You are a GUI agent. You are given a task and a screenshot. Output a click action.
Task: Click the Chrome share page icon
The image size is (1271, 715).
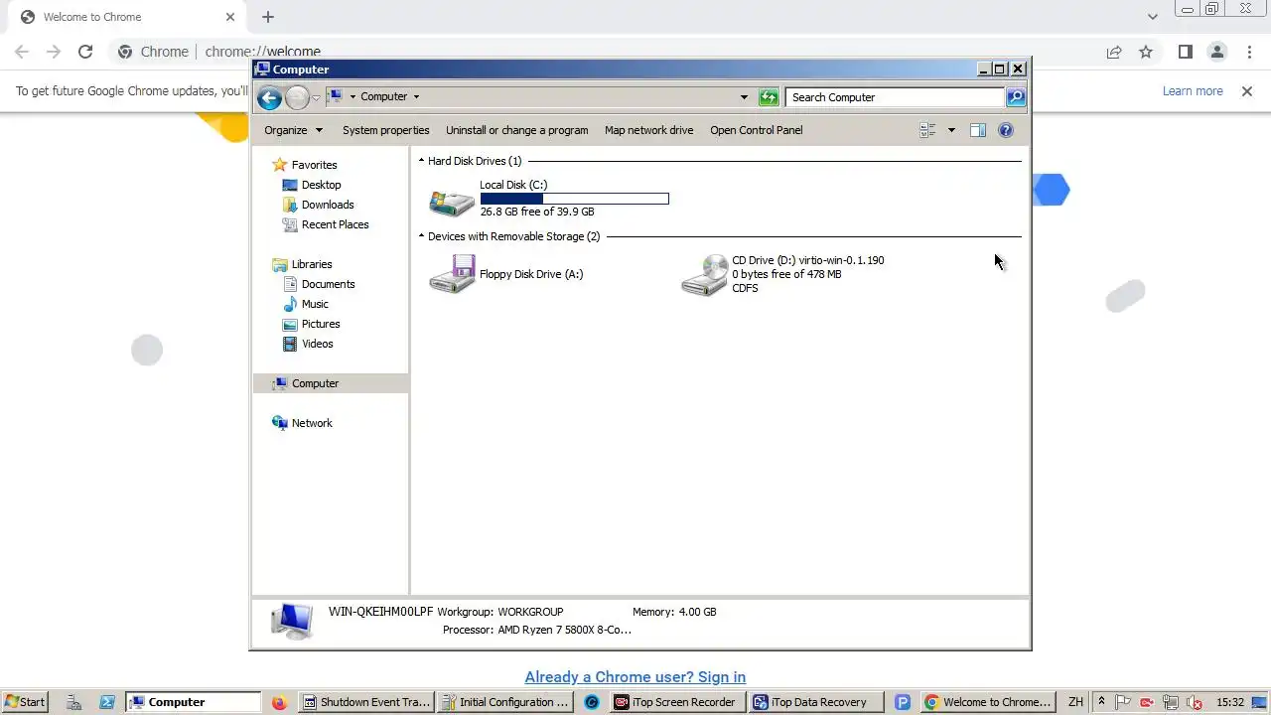coord(1114,52)
